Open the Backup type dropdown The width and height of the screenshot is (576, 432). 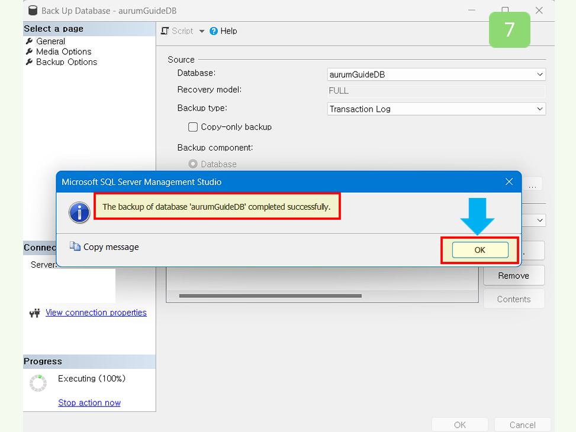436,109
